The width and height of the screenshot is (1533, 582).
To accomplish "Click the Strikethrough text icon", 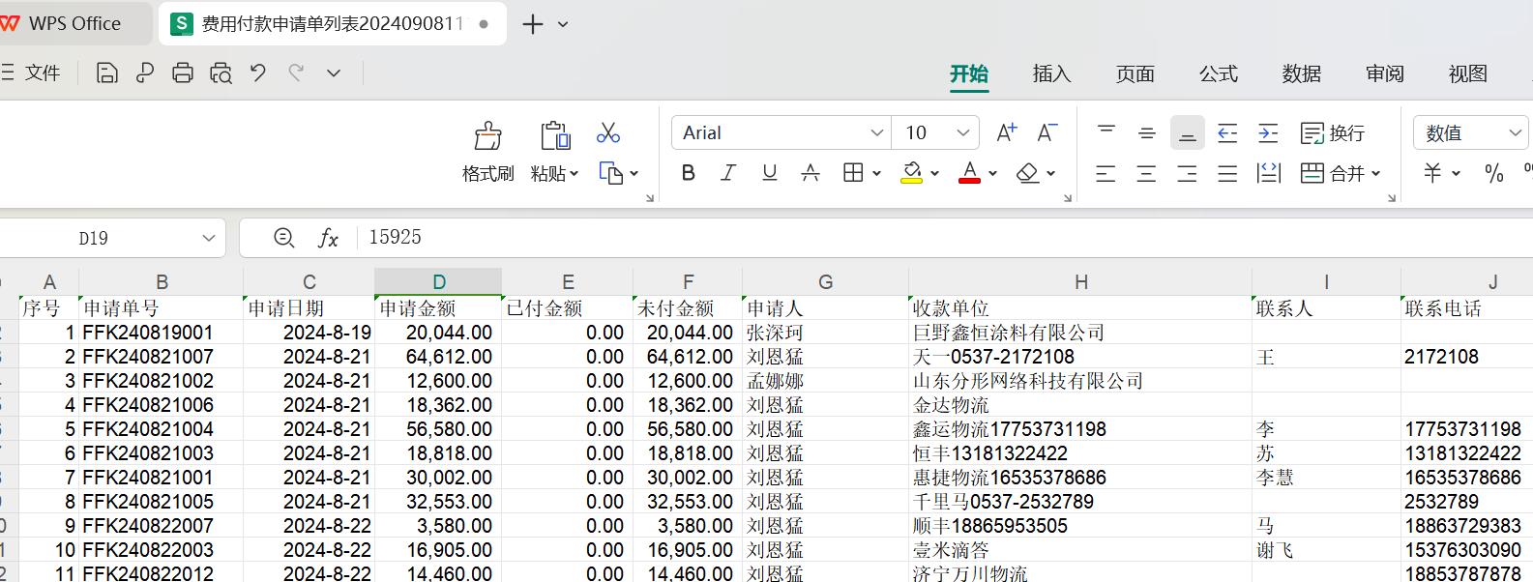I will click(x=811, y=173).
